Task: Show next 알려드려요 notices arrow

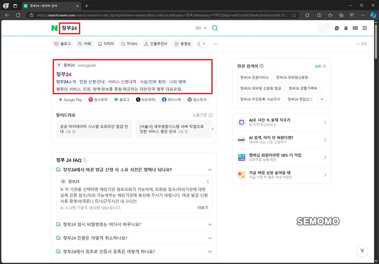Action: (212, 129)
